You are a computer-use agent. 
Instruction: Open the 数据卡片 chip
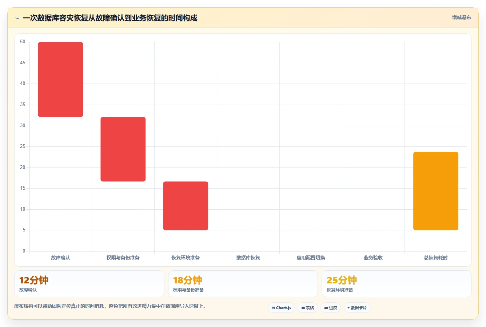pos(357,308)
